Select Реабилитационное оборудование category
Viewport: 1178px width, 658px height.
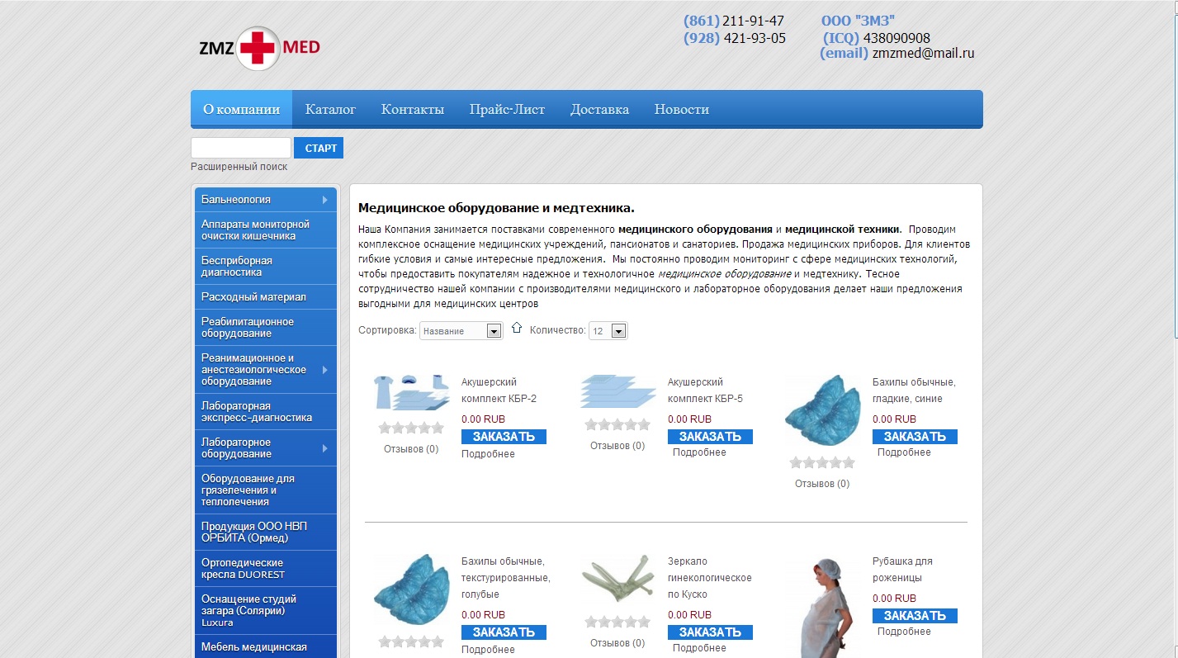coord(266,328)
